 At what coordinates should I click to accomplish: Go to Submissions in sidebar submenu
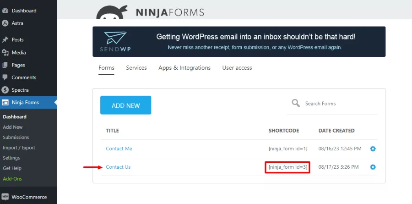[x=16, y=137]
